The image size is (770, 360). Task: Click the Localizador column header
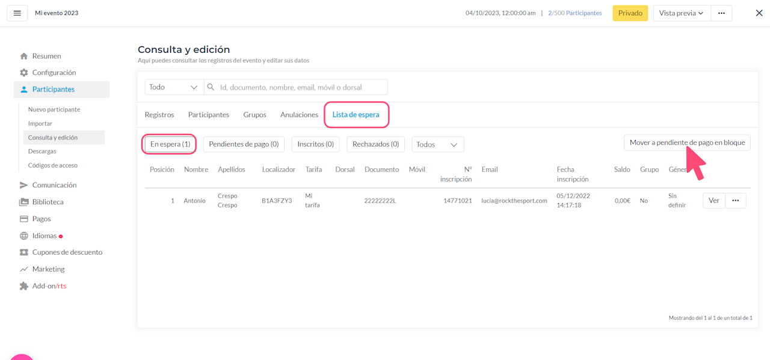pos(279,169)
